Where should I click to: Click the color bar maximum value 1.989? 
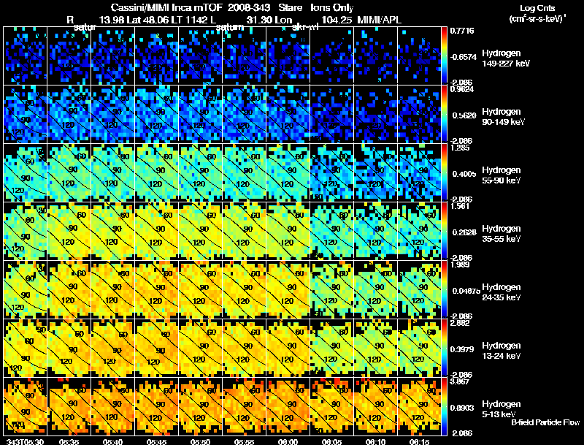[x=460, y=265]
